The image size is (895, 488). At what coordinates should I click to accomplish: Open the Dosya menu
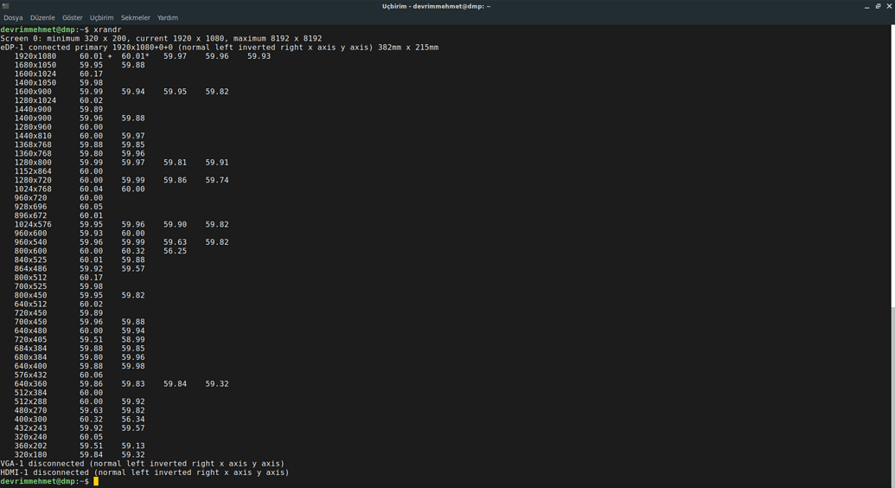point(13,17)
